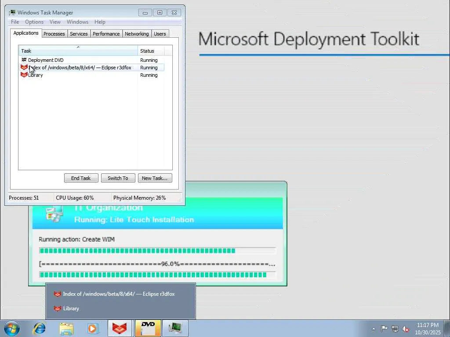Viewport: 450px width, 337px height.
Task: Click 'Running action: Create WIM' text
Action: 76,239
